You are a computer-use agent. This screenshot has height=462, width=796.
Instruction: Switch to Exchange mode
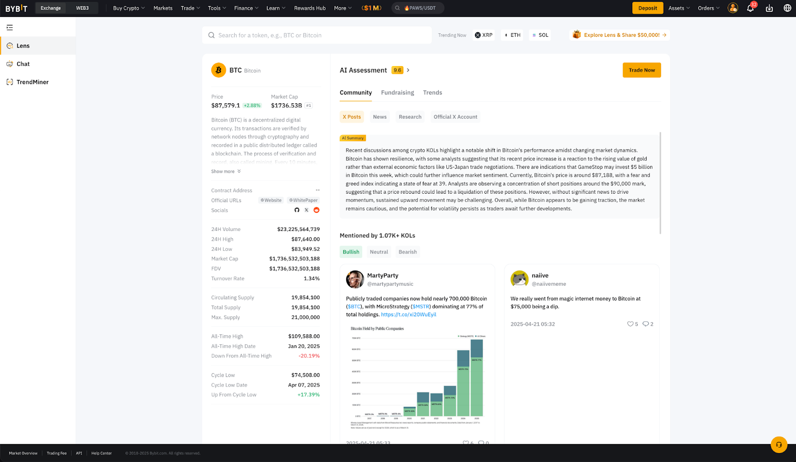pyautogui.click(x=51, y=8)
